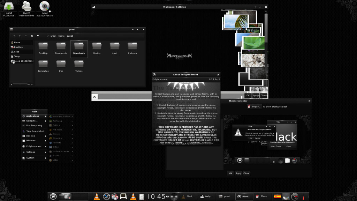The height and width of the screenshot is (201, 357).
Task: Click OK in Theme Selector
Action: pos(231,173)
